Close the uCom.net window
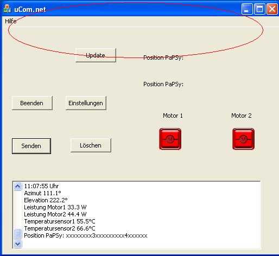 coord(272,9)
